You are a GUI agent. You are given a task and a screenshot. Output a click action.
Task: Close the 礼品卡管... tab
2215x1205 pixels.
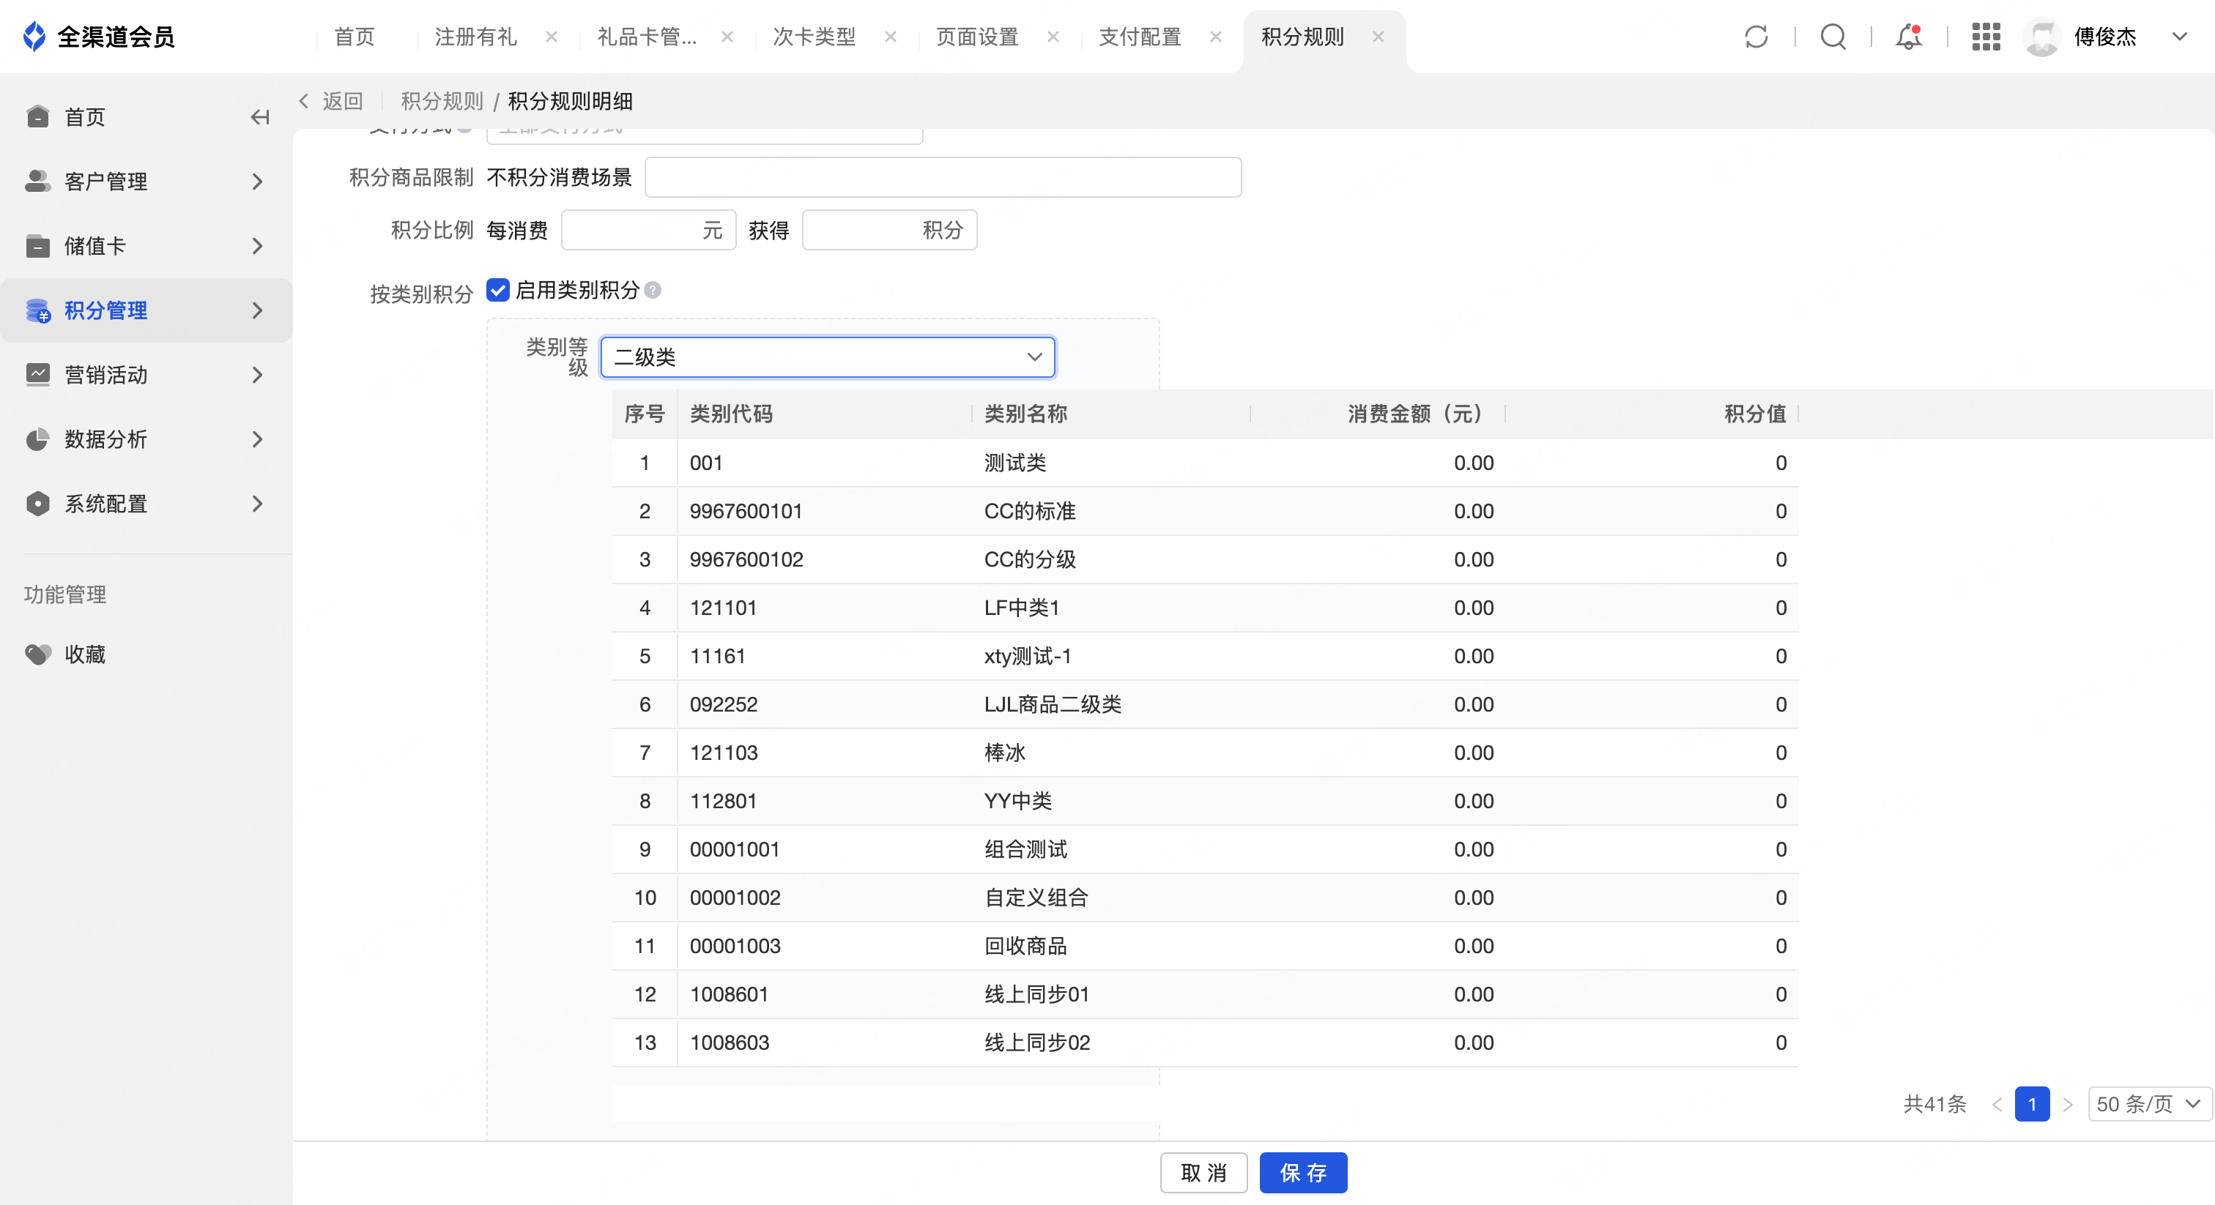click(727, 37)
